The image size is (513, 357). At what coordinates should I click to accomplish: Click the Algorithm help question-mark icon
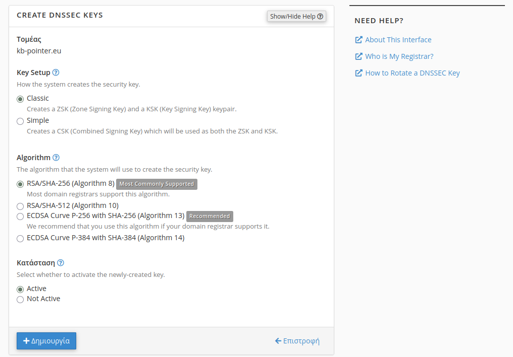56,158
